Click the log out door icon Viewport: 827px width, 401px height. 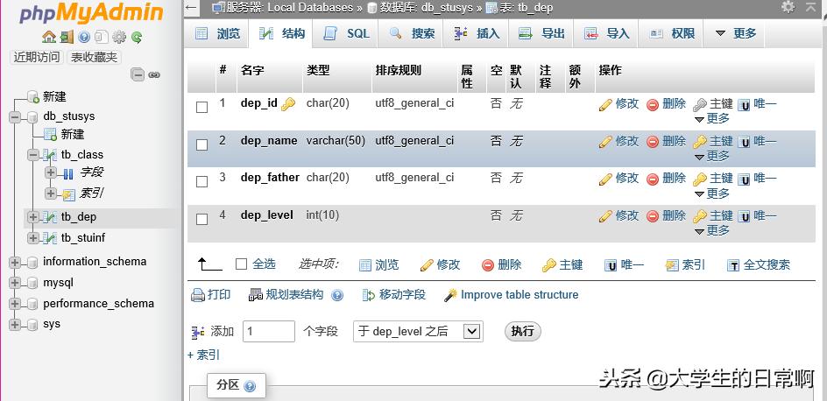pyautogui.click(x=67, y=37)
